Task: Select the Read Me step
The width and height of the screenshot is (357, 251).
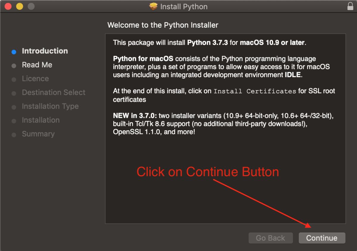Action: pos(37,65)
